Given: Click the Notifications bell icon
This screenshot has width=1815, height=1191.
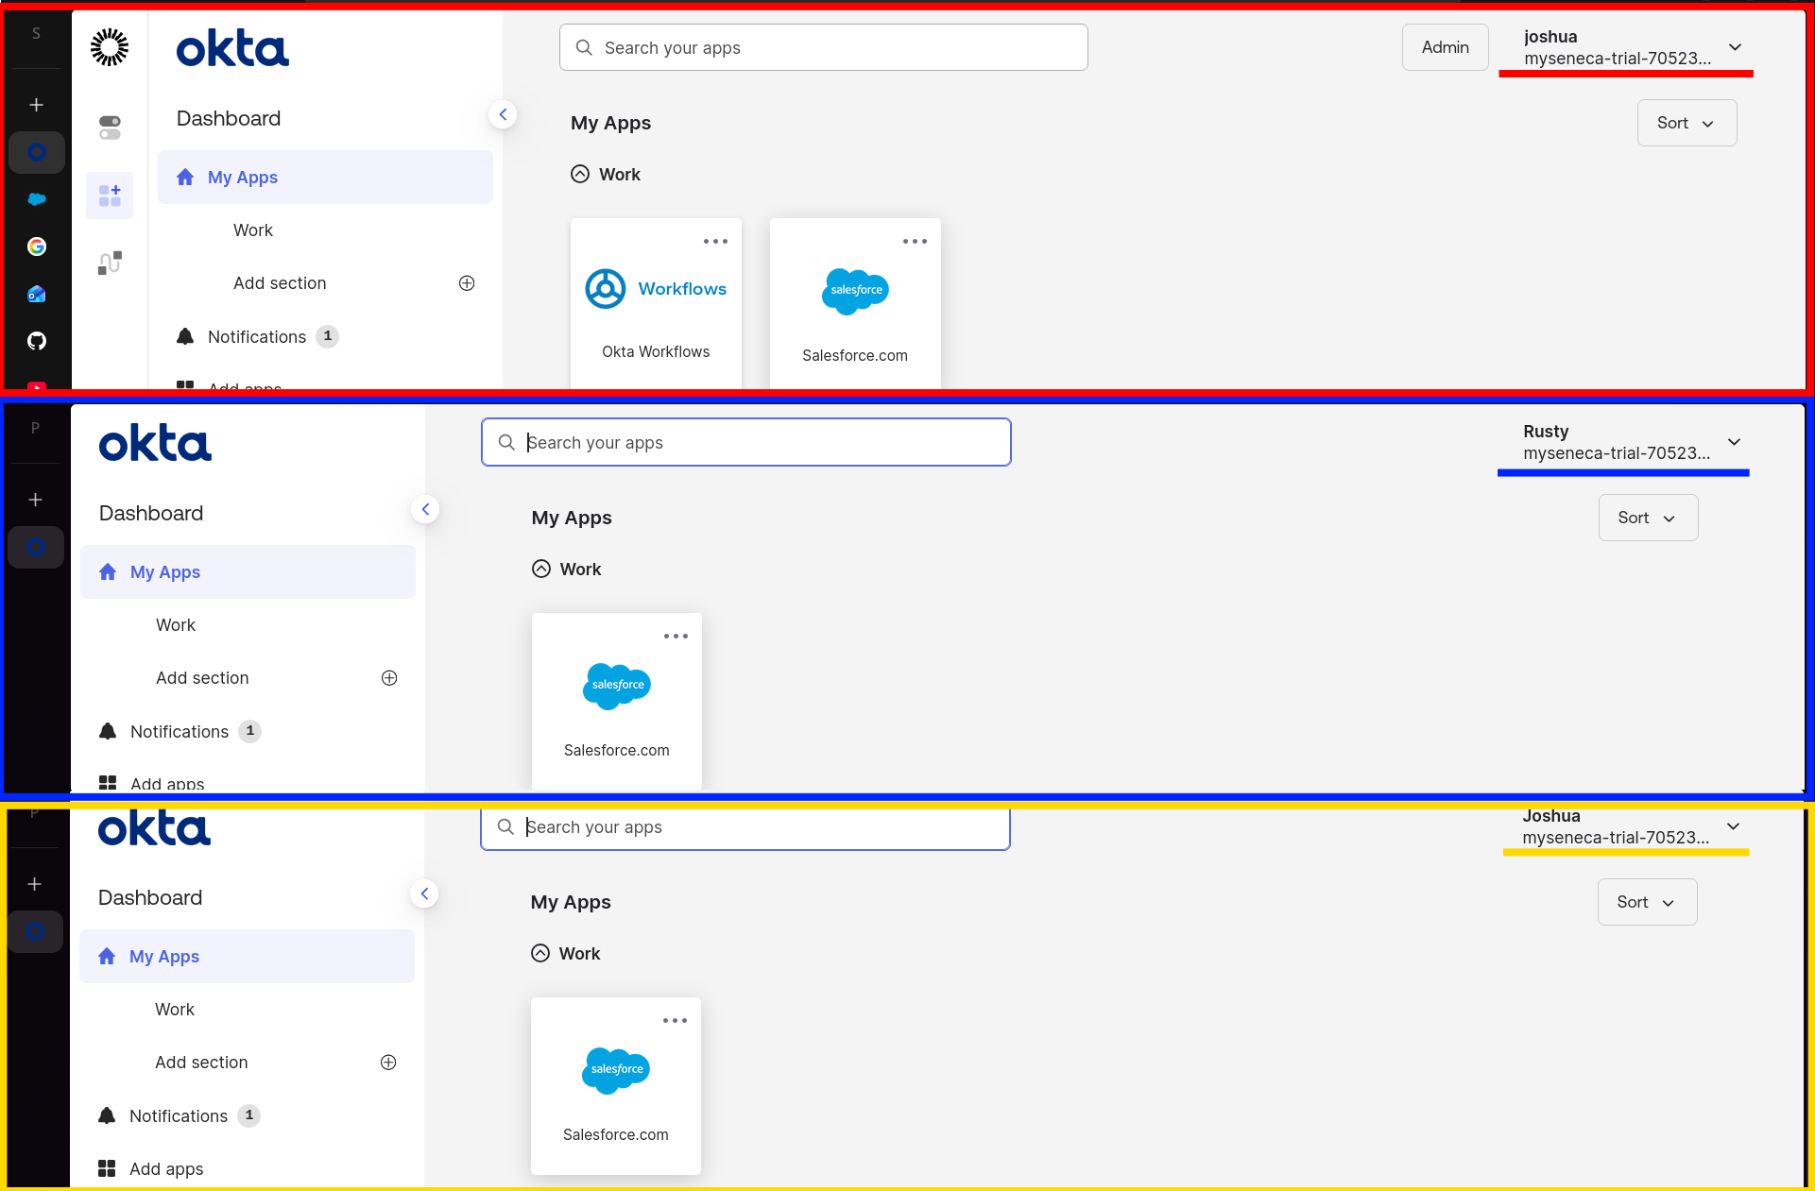Looking at the screenshot, I should pos(184,336).
